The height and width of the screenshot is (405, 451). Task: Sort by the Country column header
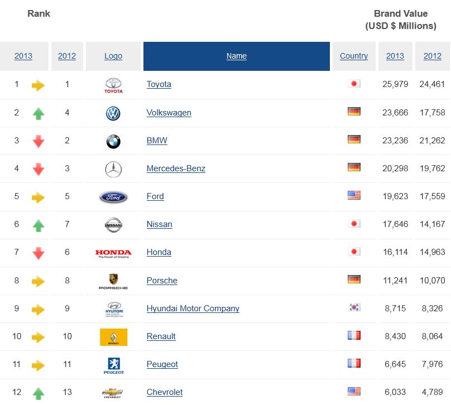[x=354, y=56]
